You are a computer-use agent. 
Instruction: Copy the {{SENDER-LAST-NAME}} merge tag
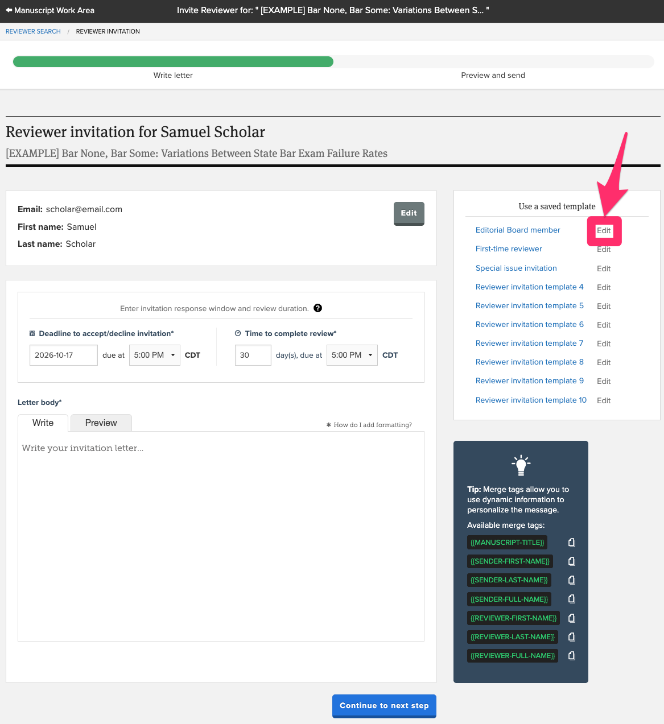572,580
